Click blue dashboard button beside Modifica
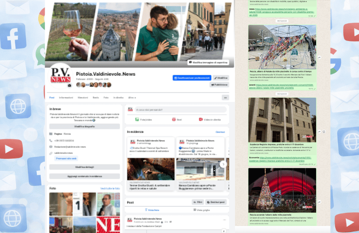Screen dimensions: 359x233 (192, 78)
